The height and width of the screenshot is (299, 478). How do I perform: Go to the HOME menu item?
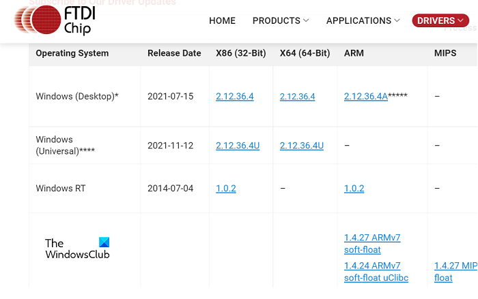pos(222,20)
